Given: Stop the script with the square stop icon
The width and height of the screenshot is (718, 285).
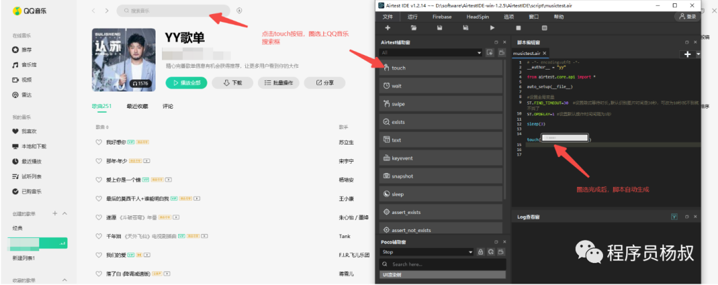Looking at the screenshot, I should click(519, 28).
